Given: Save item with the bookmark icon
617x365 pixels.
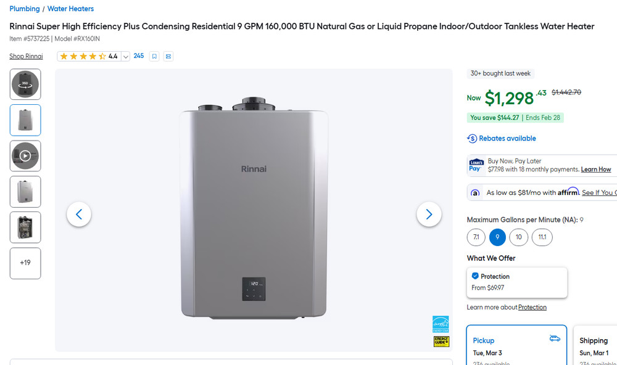Looking at the screenshot, I should click(x=154, y=56).
